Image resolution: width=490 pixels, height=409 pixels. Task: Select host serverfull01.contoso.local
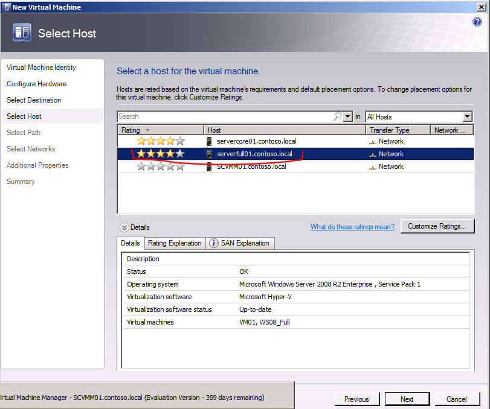[x=254, y=154]
